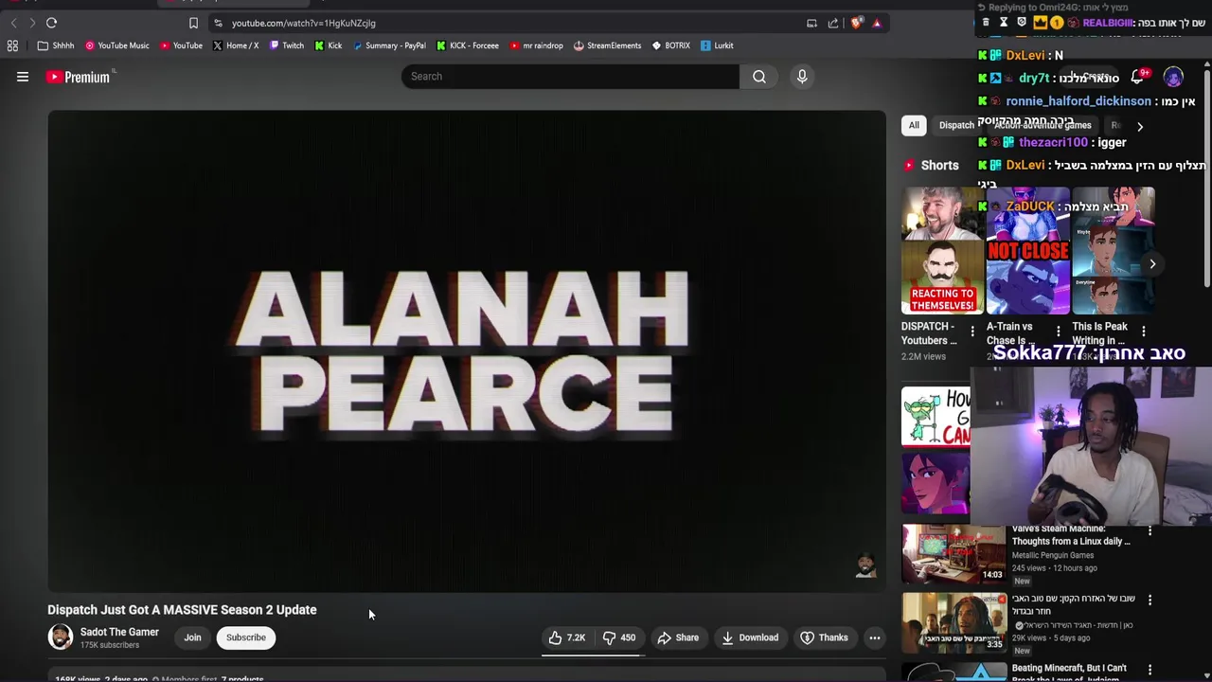This screenshot has height=682, width=1212.
Task: Select the Action-adventure games filter chip
Action: click(1043, 125)
